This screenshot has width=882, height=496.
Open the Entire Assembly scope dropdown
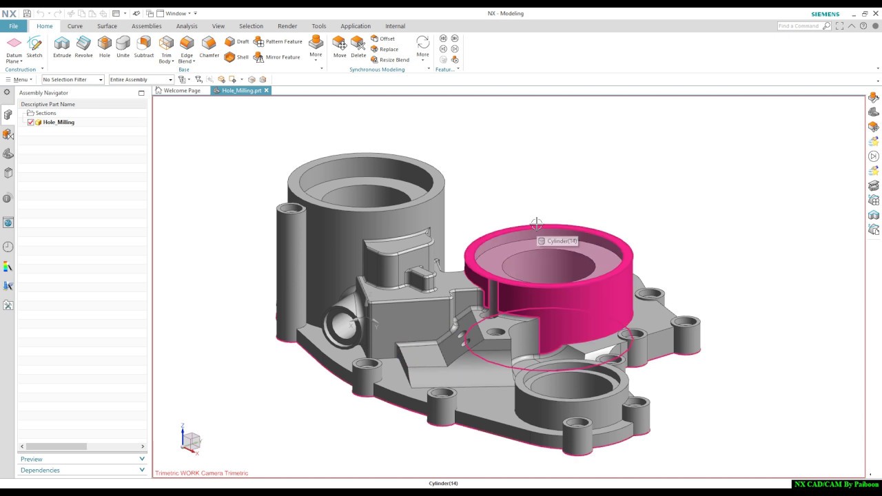pyautogui.click(x=141, y=79)
